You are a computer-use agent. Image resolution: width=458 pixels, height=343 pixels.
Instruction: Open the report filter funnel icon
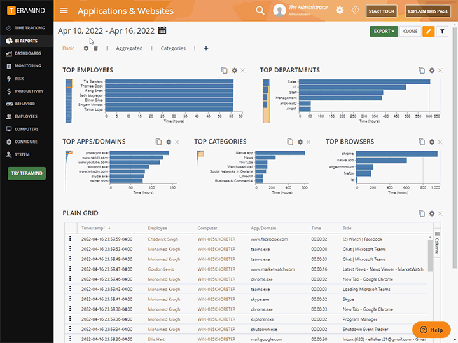coord(443,31)
